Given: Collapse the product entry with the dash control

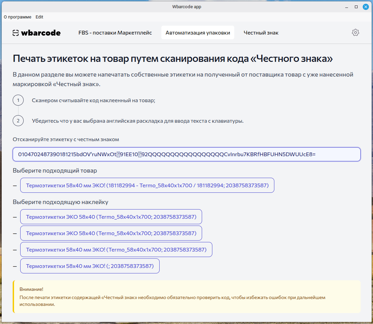Looking at the screenshot, I should (14, 185).
